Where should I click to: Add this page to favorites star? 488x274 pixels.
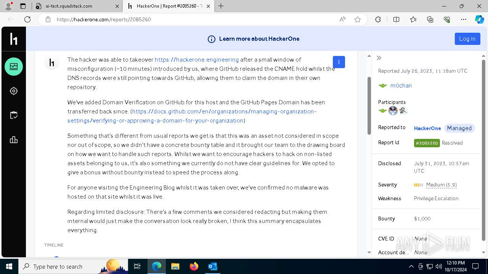click(x=358, y=19)
